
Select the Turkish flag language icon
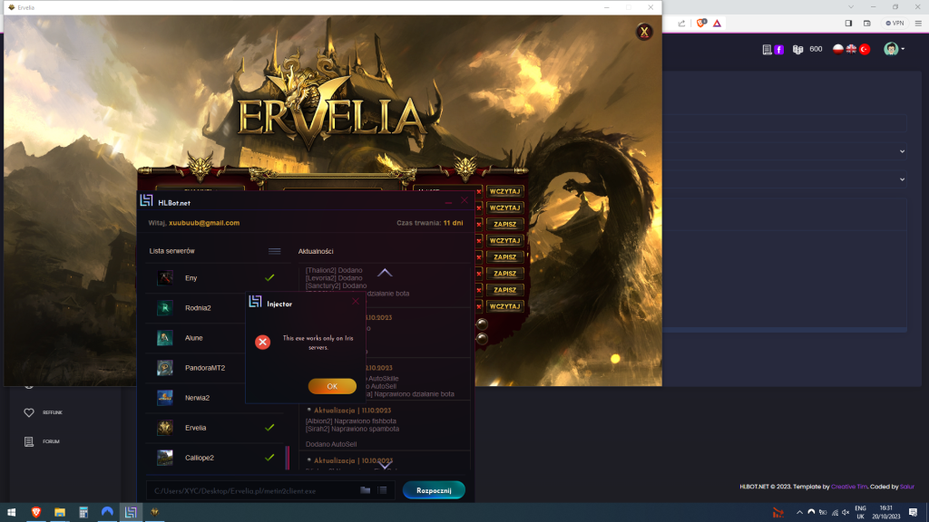(x=865, y=49)
